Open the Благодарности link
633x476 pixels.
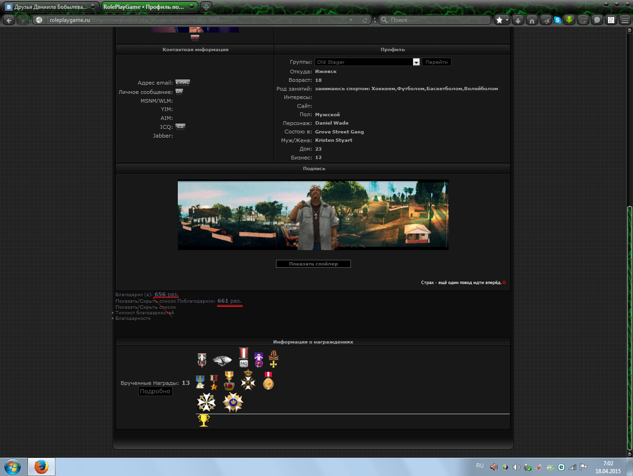point(133,318)
